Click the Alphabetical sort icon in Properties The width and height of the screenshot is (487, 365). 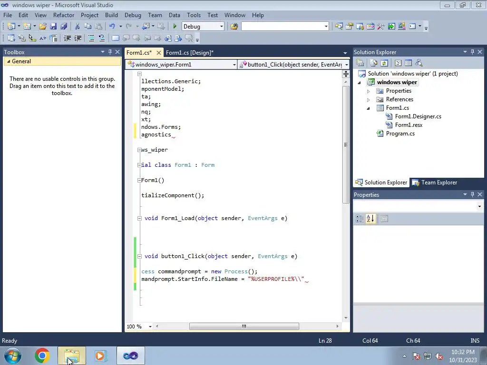[x=370, y=219]
